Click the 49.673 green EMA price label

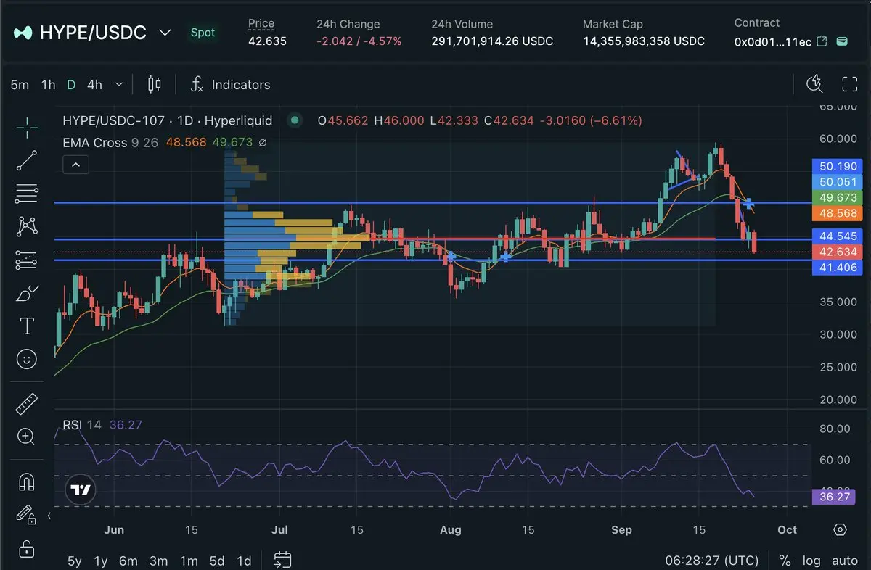pos(838,197)
